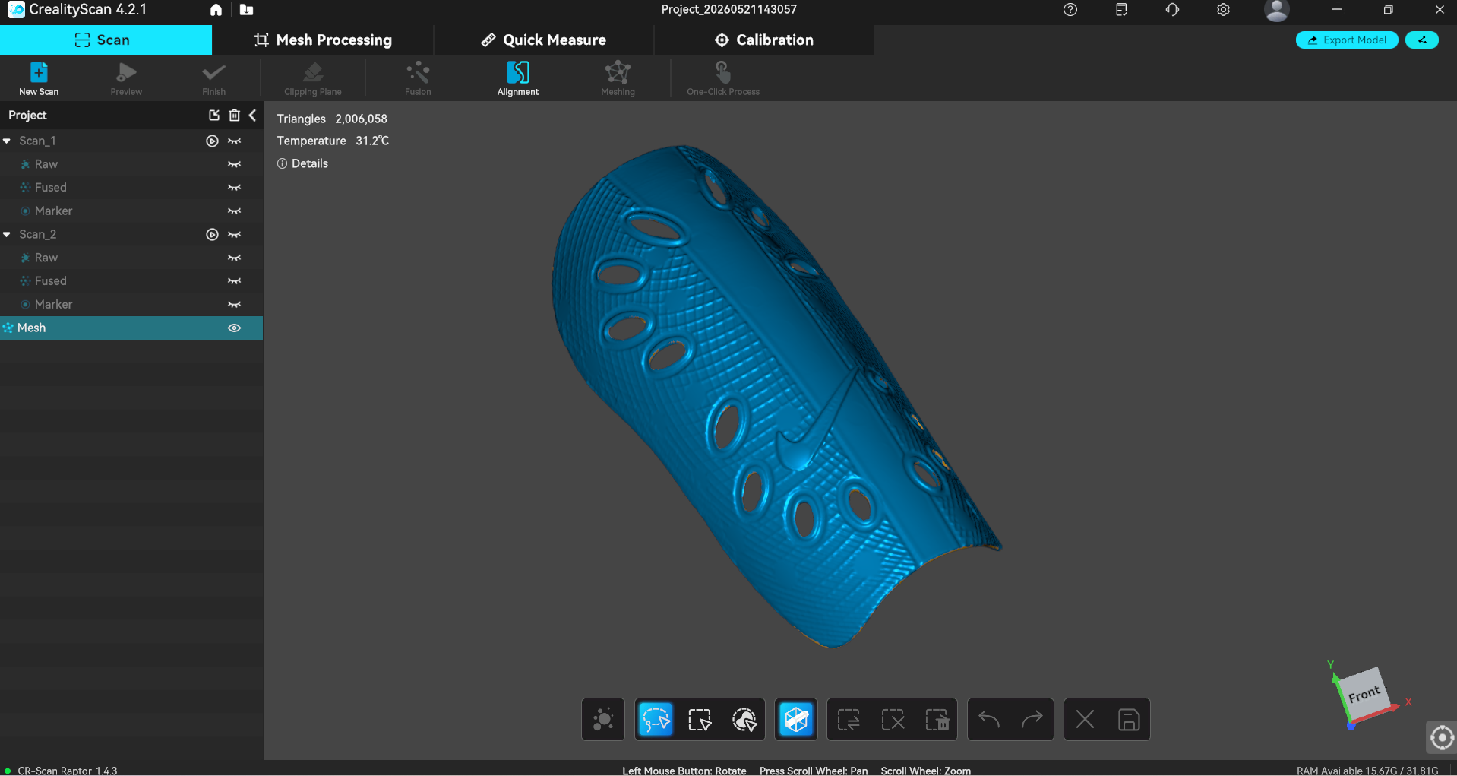Click the Front face of view cube

1365,694
